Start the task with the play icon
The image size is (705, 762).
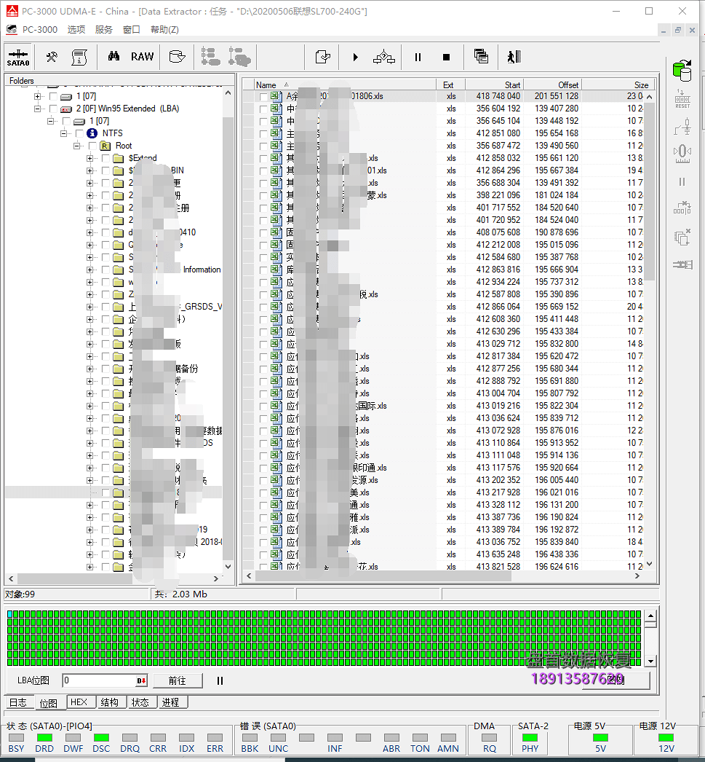click(x=355, y=58)
